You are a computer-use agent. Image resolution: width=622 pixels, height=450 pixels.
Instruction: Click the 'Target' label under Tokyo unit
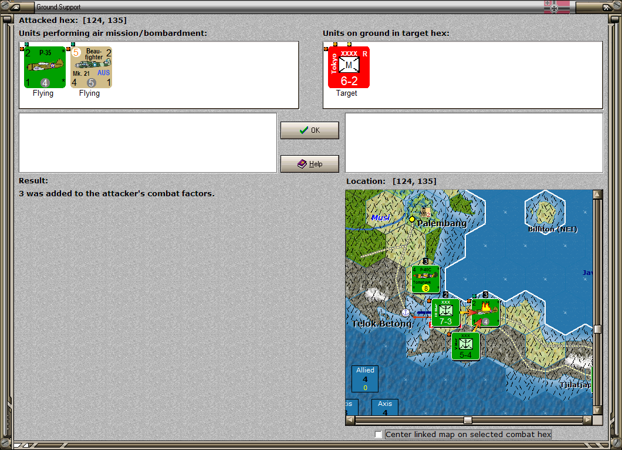coord(346,93)
